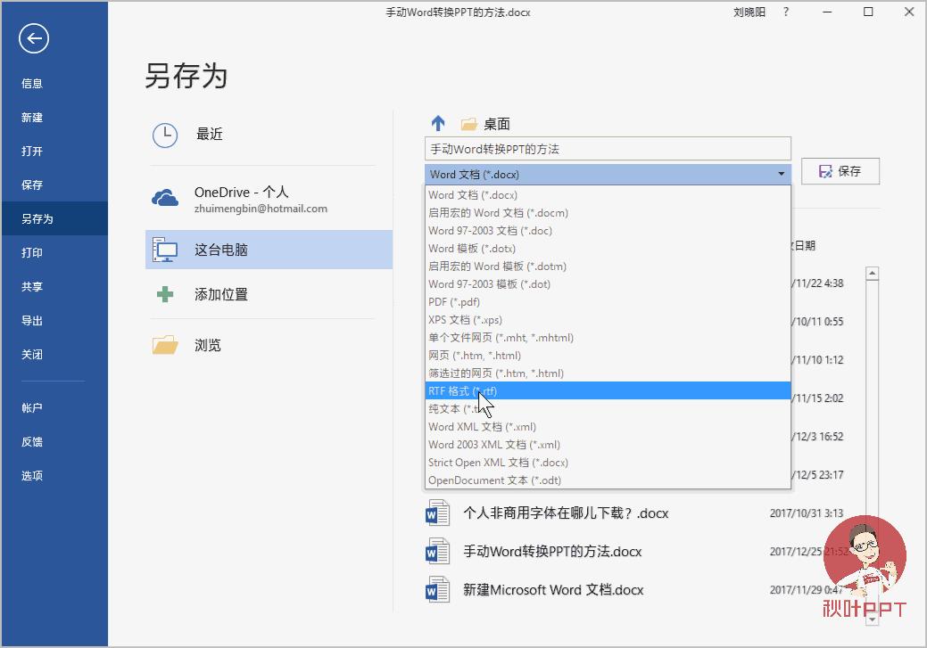Click the back arrow to exit Backstage view
The image size is (927, 648).
pyautogui.click(x=33, y=38)
